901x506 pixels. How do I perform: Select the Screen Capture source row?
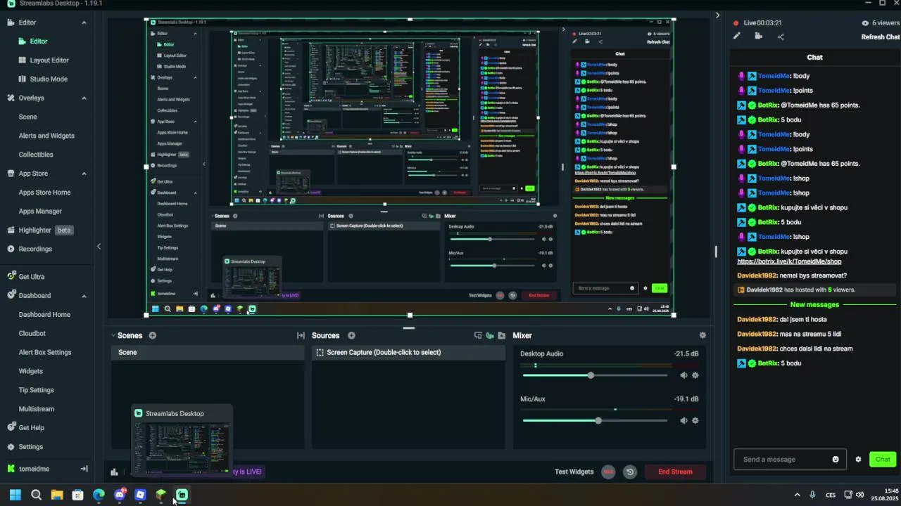coord(408,352)
